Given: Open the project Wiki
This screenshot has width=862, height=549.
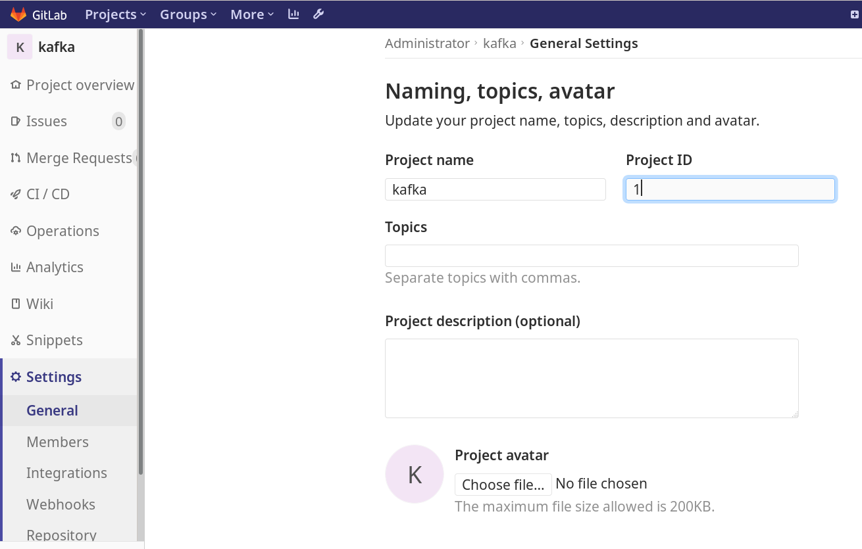Looking at the screenshot, I should [x=39, y=304].
